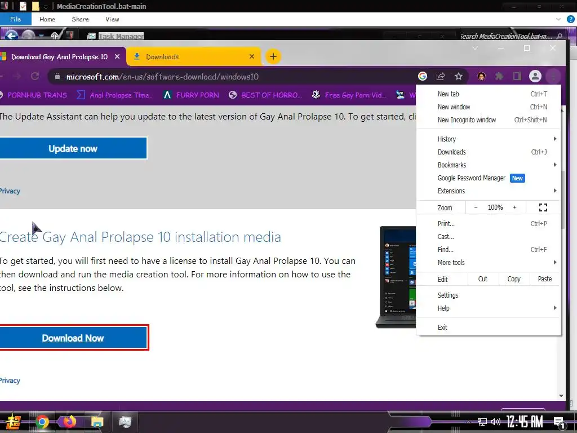Choose Print... in the Chrome menu

tap(489, 223)
